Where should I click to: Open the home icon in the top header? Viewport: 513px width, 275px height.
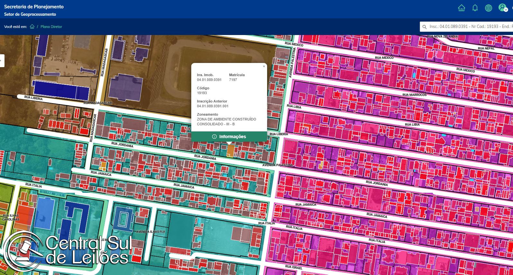pos(462,8)
